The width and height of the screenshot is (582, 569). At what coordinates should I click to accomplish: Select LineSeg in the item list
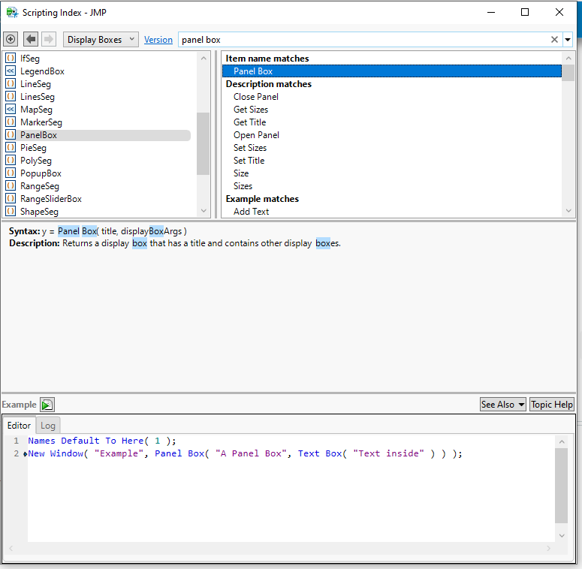click(35, 84)
